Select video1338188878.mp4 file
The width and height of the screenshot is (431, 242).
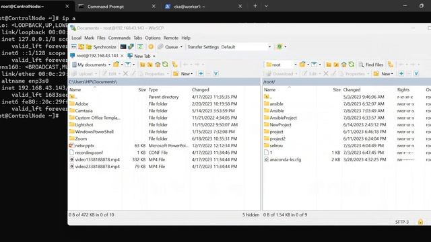(x=97, y=159)
